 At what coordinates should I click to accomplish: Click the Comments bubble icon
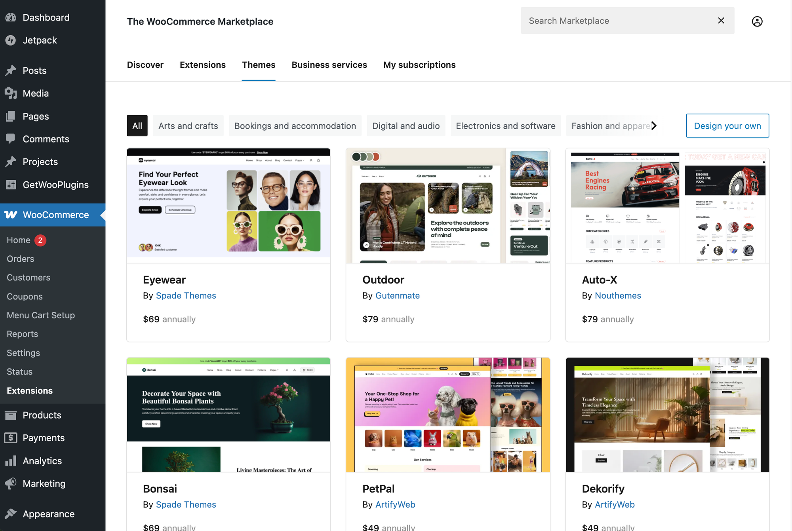[x=11, y=139]
